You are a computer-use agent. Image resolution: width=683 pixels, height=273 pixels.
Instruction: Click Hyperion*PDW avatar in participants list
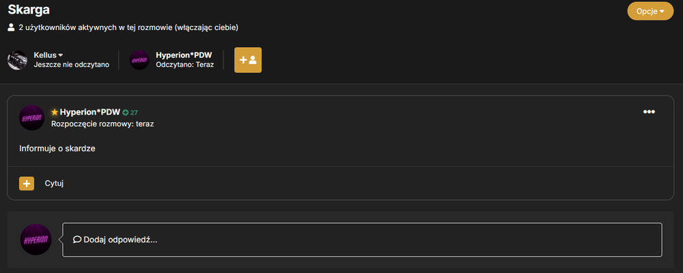click(139, 60)
